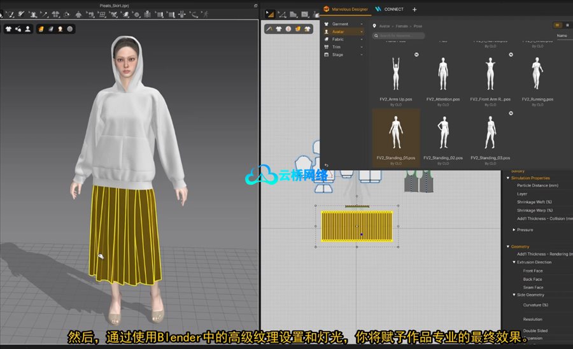Expand the Fabric category dropdown

point(362,39)
